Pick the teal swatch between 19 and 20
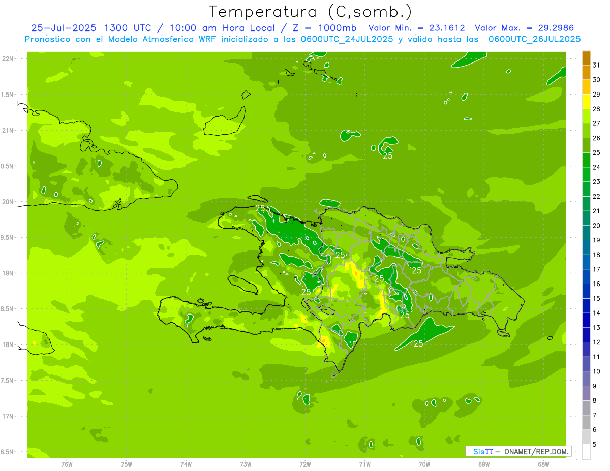Viewport: 610px width, 471px height. click(586, 233)
